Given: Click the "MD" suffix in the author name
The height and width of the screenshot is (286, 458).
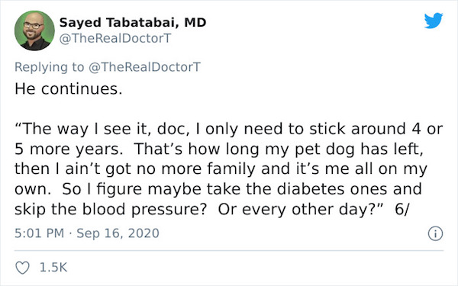Looking at the screenshot, I should (x=195, y=22).
